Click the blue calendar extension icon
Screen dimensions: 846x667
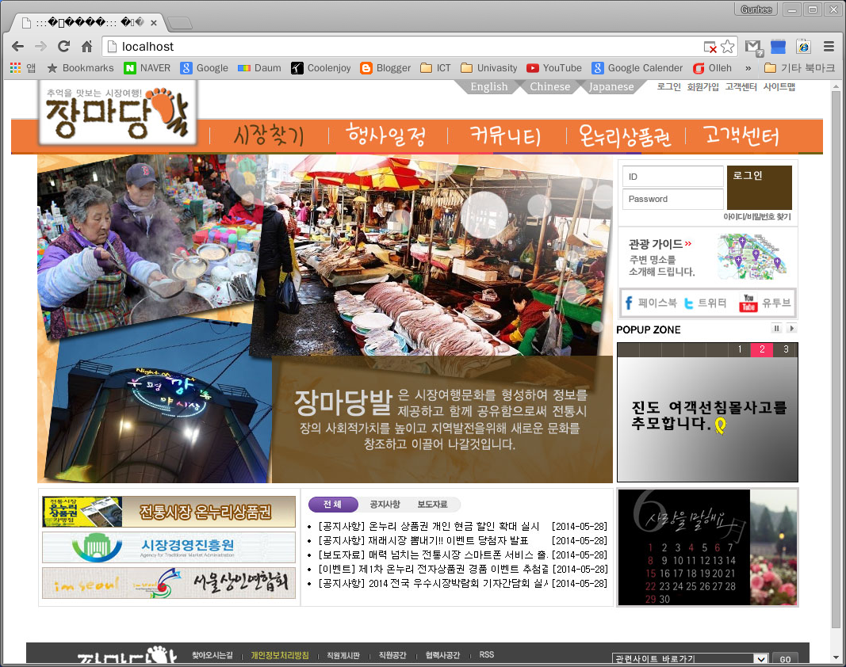pyautogui.click(x=778, y=47)
